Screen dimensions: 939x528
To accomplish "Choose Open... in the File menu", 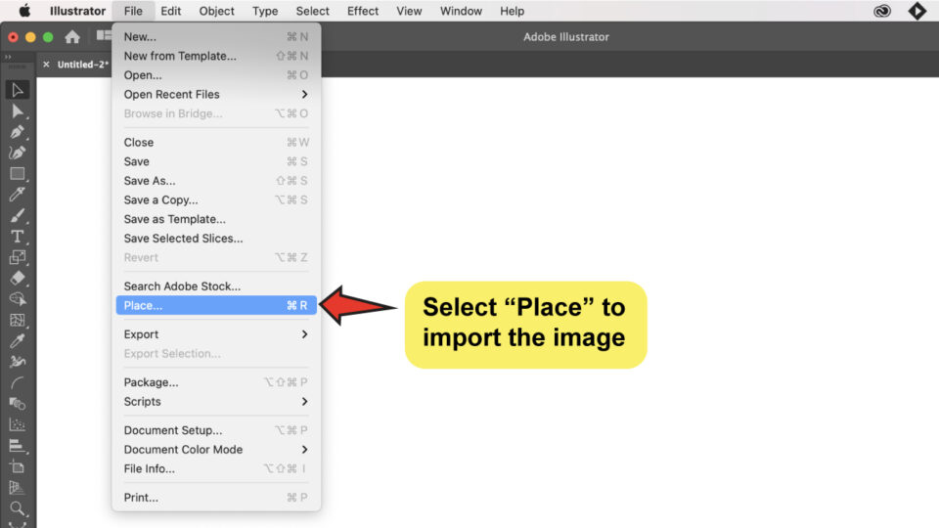I will (x=216, y=75).
